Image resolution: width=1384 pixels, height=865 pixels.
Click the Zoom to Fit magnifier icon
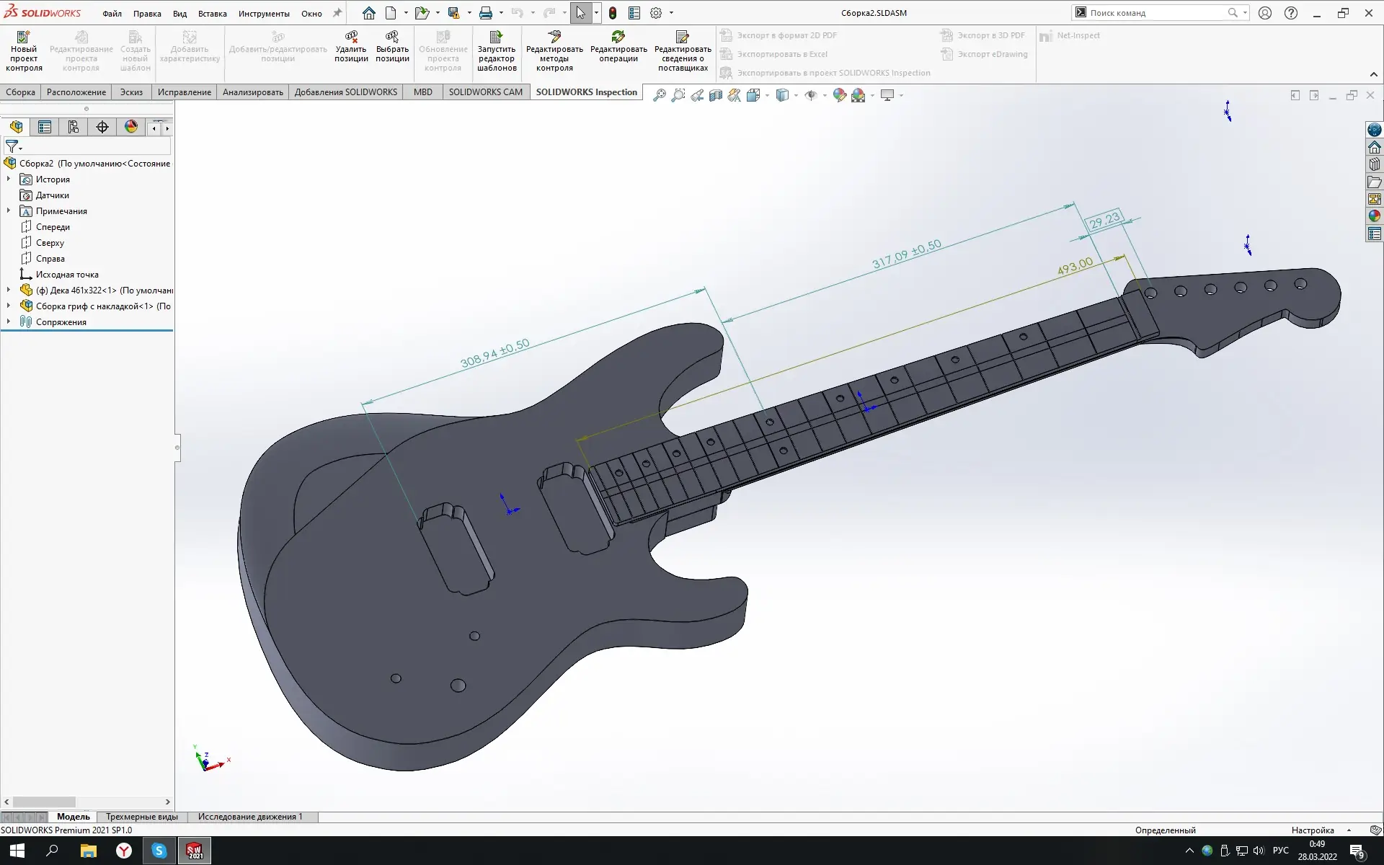[x=659, y=95]
